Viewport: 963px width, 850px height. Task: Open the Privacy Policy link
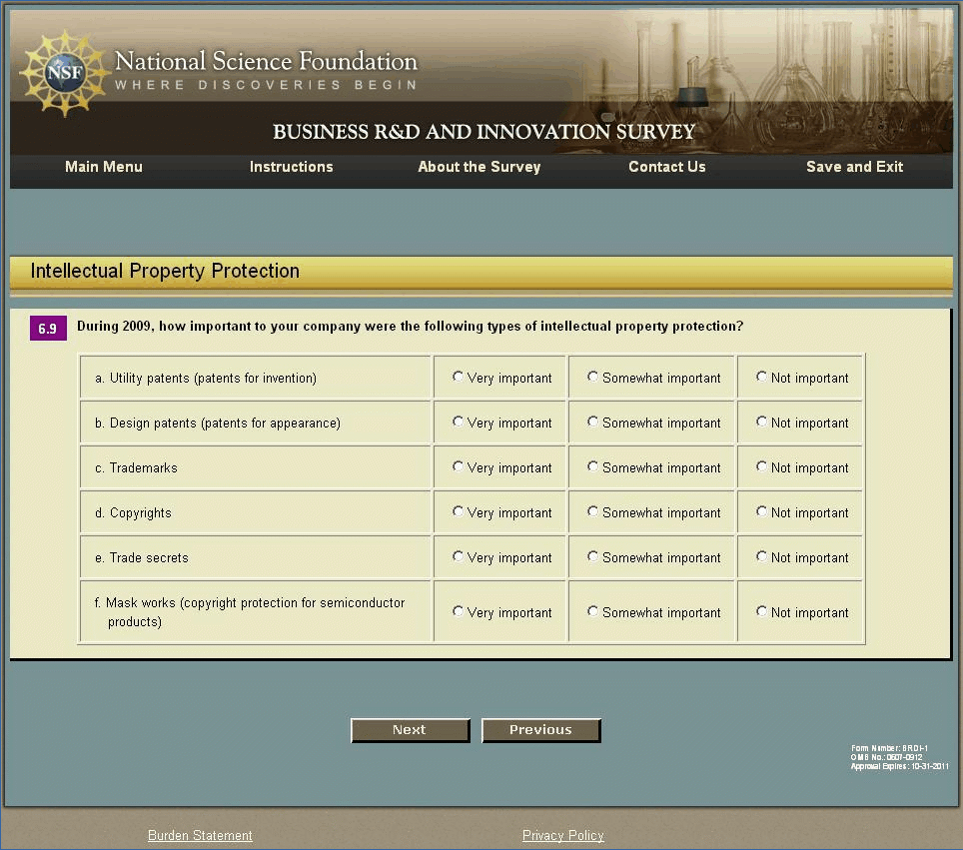562,835
